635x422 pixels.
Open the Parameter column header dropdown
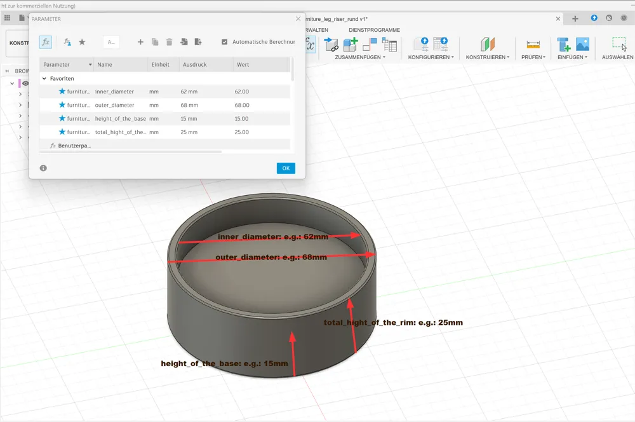tap(90, 64)
